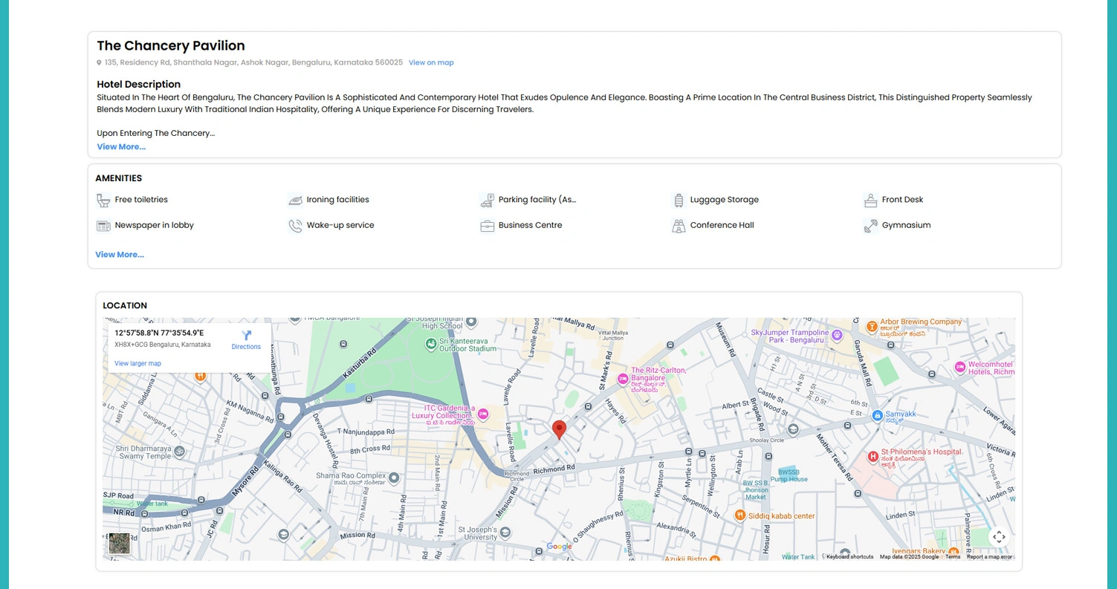Switch to satellite view using the map thumbnail
Screen dimensions: 1117x589
[x=119, y=544]
